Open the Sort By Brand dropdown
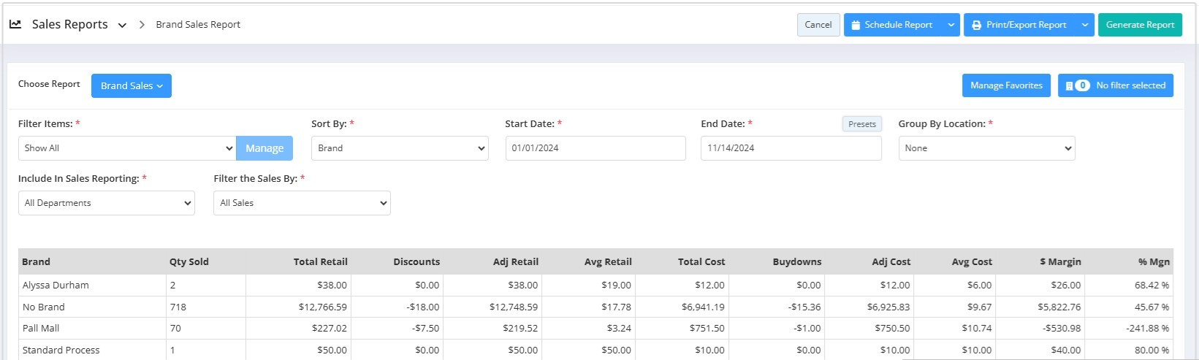 click(x=400, y=148)
